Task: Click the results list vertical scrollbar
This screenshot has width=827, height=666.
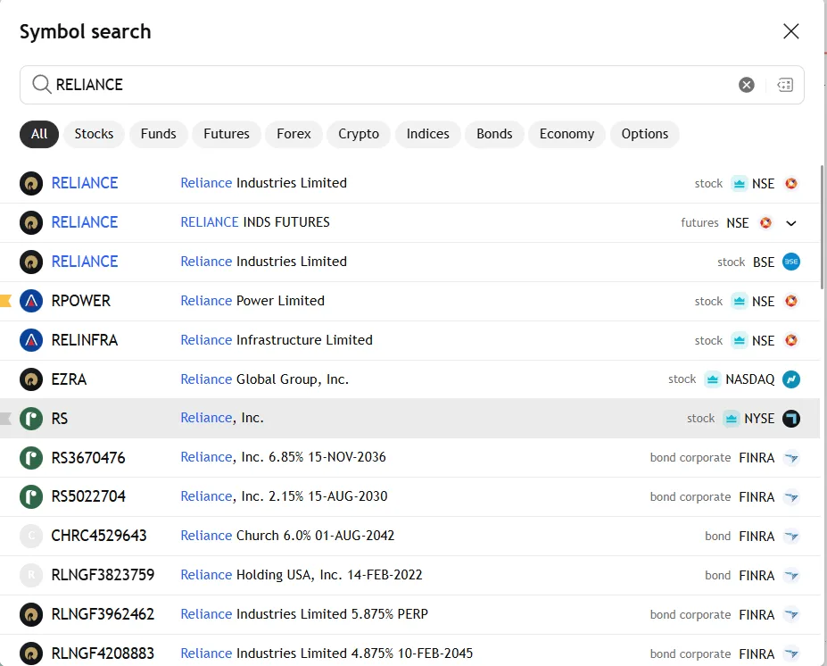Action: click(x=822, y=228)
